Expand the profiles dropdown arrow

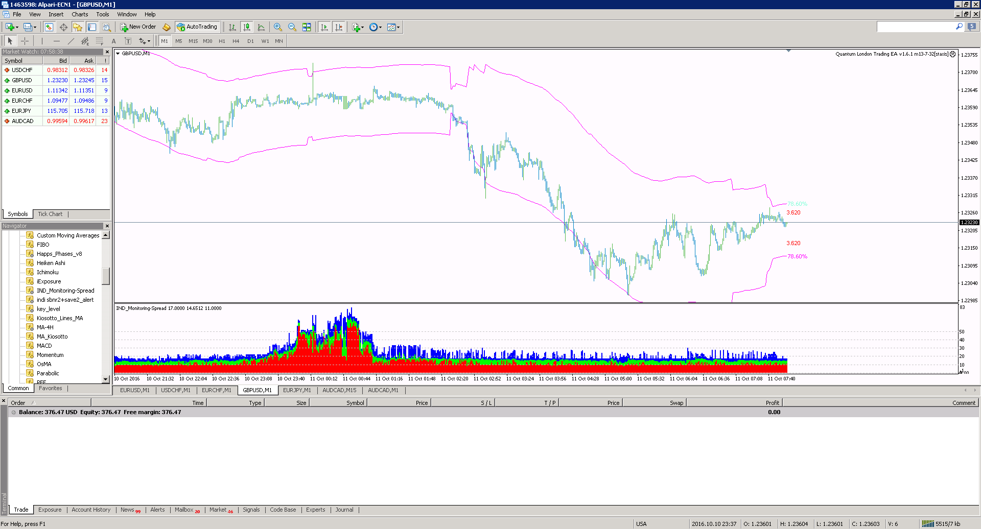pyautogui.click(x=35, y=27)
